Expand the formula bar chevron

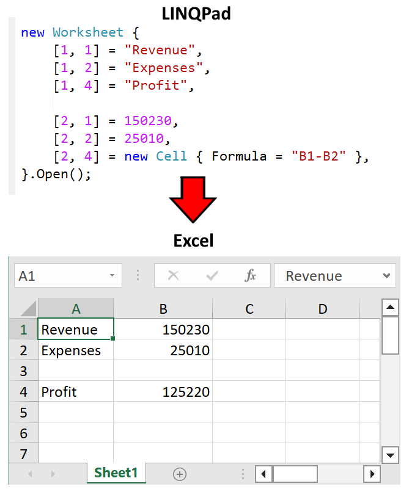point(386,275)
